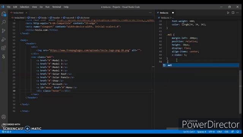Open the Help menu
This screenshot has height=137, width=243.
[x=66, y=7]
